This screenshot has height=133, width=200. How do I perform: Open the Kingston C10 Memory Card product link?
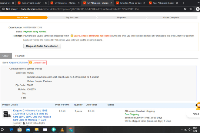click(32, 115)
